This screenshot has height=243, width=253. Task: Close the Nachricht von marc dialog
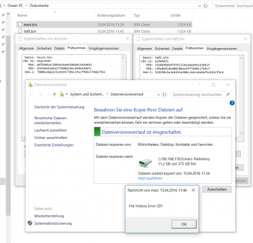194,190
